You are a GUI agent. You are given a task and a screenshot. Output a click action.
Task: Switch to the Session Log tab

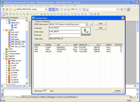point(61,97)
